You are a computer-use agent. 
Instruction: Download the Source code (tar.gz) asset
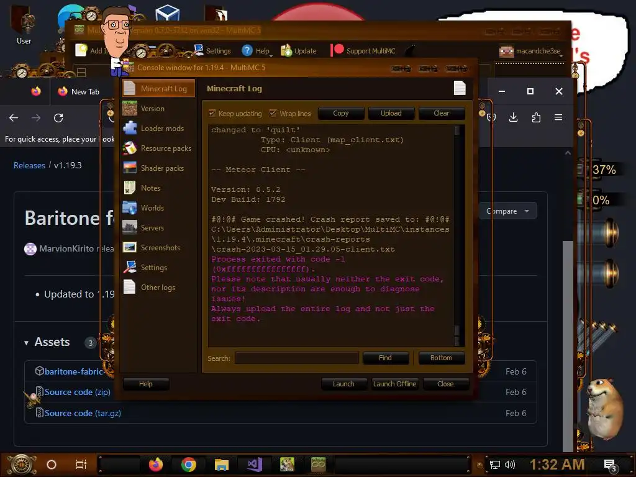click(83, 413)
